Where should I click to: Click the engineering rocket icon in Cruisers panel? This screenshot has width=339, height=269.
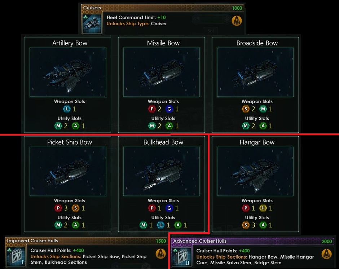[x=237, y=21]
